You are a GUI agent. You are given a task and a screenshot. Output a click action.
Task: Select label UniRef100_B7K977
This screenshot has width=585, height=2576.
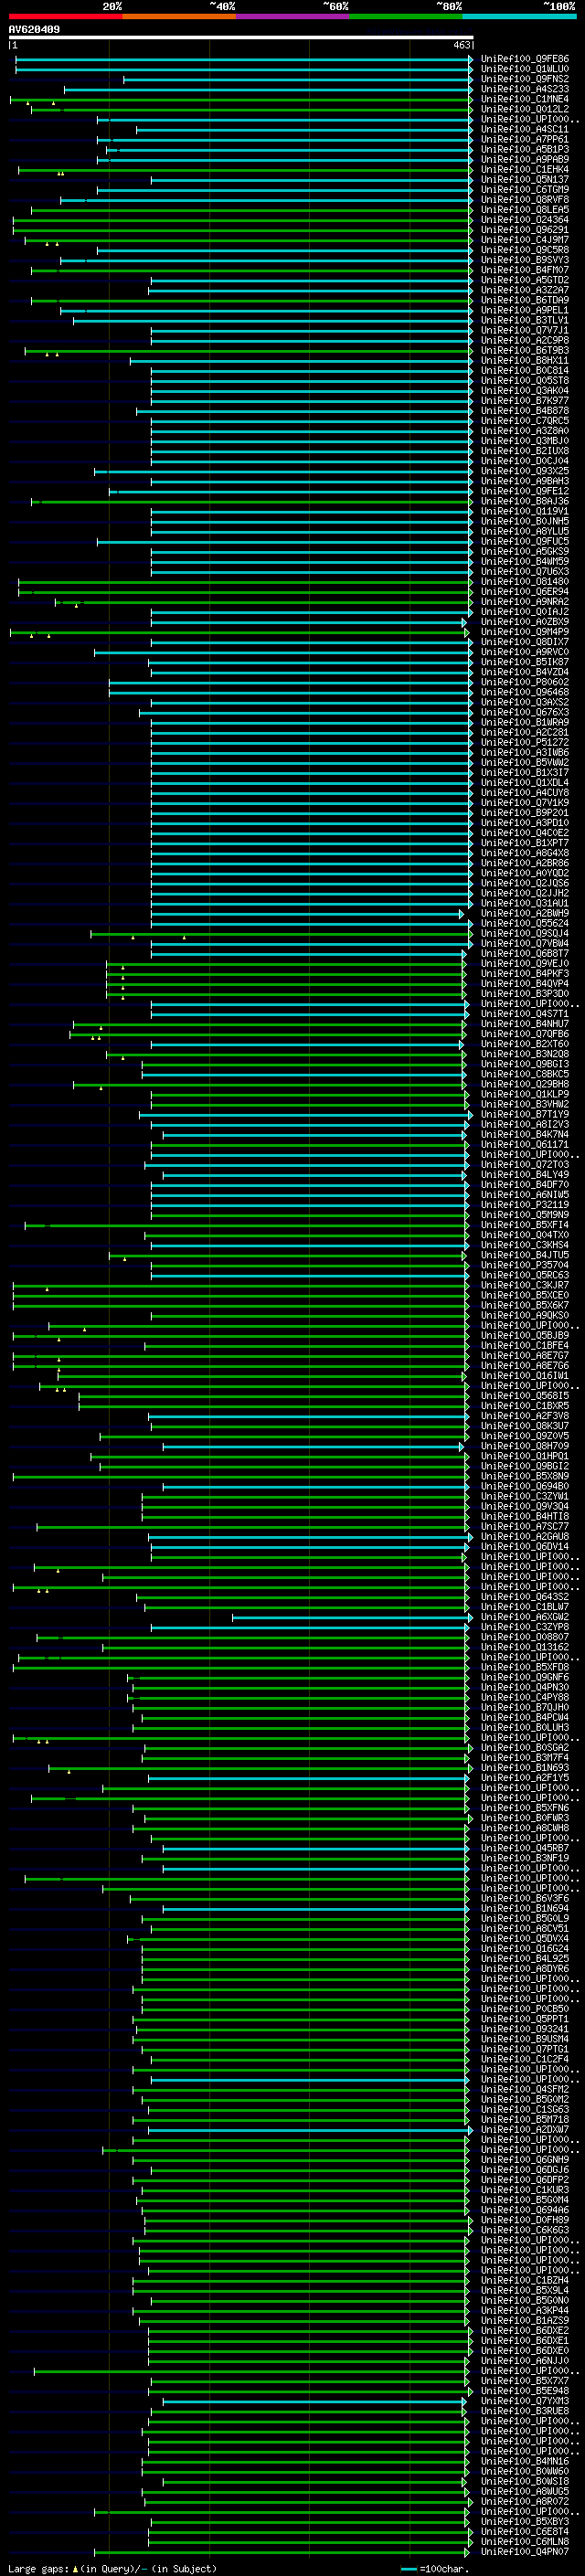click(524, 401)
